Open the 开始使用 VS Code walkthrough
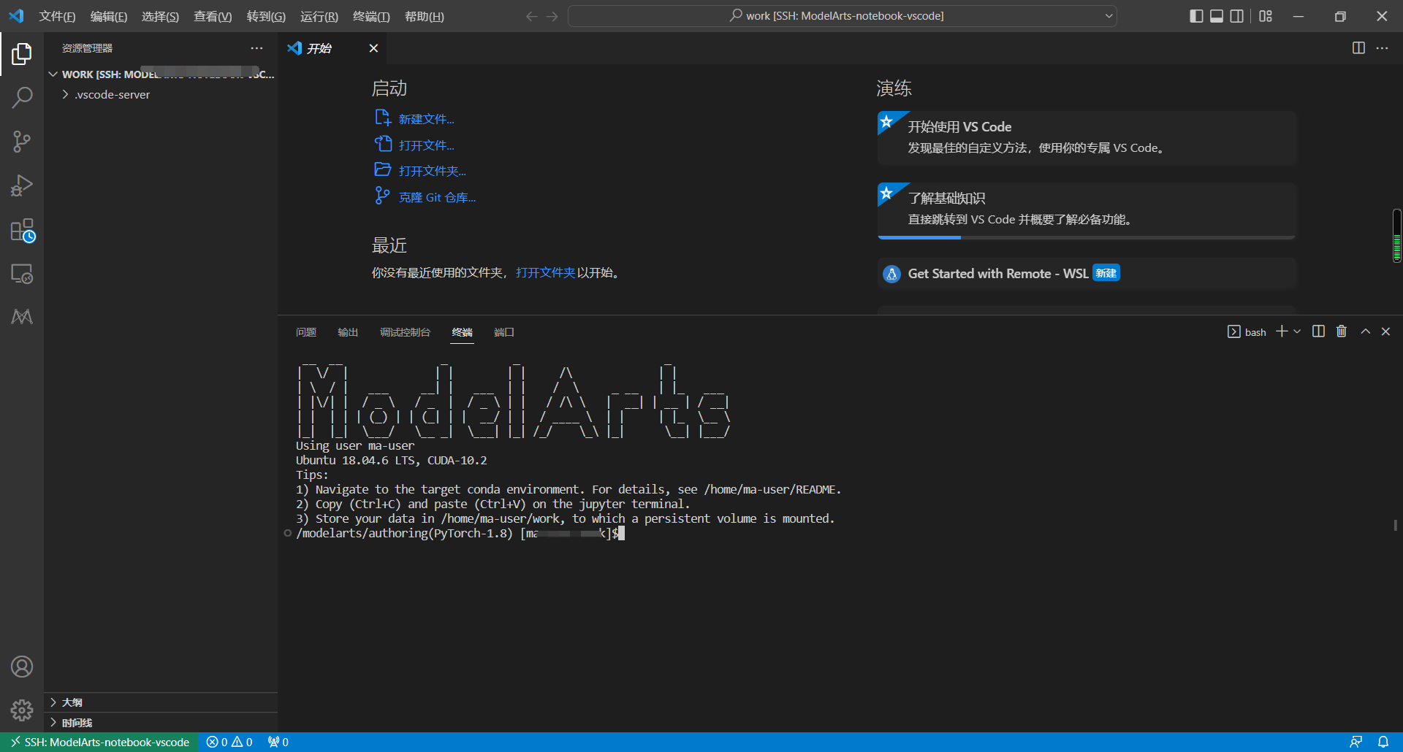The height and width of the screenshot is (752, 1403). pyautogui.click(x=1087, y=138)
